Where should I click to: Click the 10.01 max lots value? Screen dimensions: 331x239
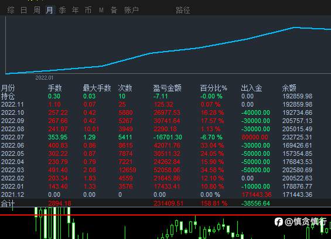[91, 129]
